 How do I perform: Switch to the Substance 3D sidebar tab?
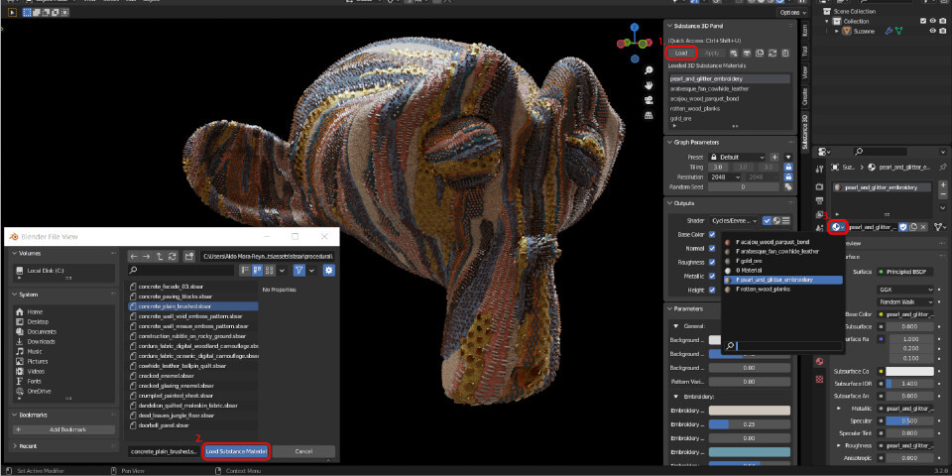click(804, 132)
